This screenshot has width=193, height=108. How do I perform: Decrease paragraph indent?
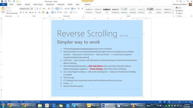[x=66, y=9]
